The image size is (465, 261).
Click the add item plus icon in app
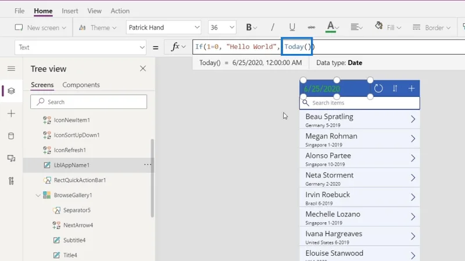tap(412, 88)
